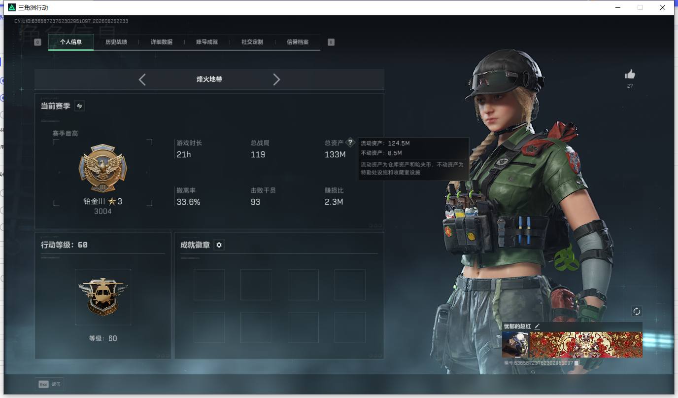This screenshot has width=678, height=398.
Task: Click the helicopter level 60 badge
Action: click(x=103, y=297)
